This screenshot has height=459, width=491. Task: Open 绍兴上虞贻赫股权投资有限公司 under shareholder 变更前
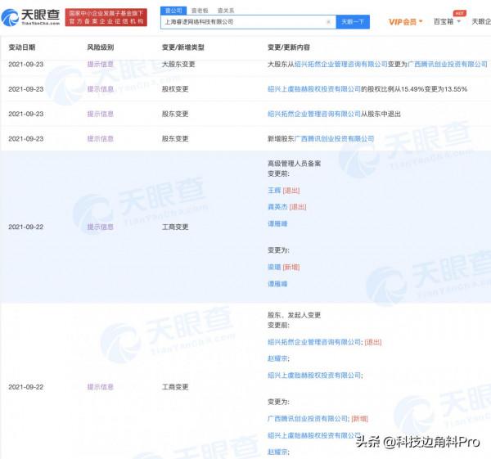click(315, 376)
